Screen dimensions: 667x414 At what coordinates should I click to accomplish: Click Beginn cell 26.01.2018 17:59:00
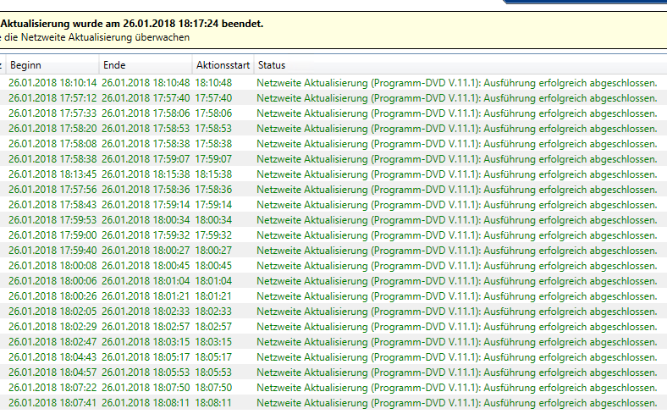coord(52,235)
